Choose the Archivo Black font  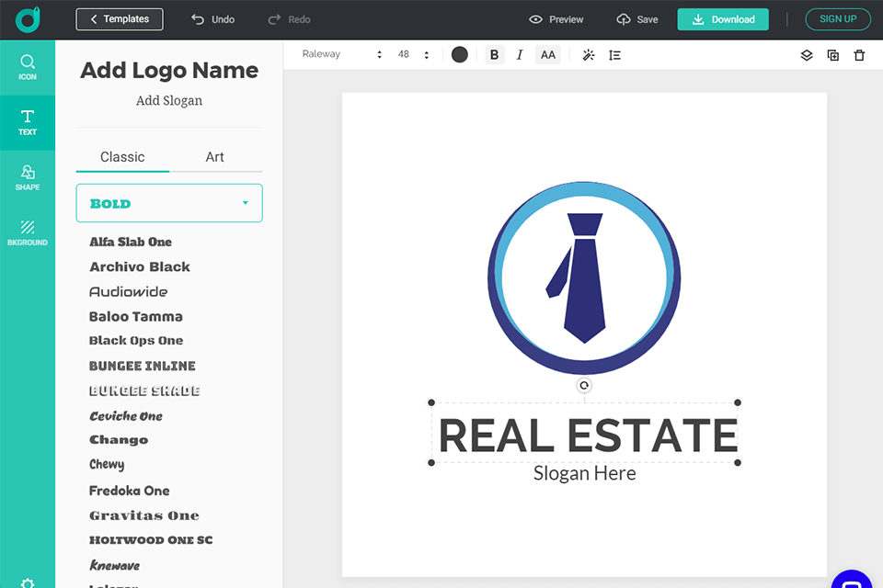click(140, 266)
